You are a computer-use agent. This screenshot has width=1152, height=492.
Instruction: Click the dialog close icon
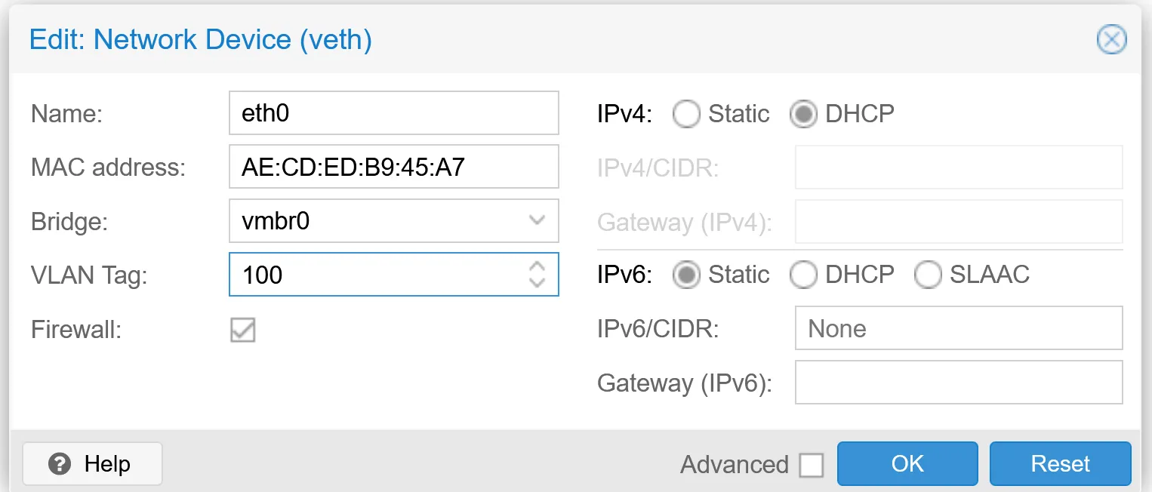[x=1111, y=39]
